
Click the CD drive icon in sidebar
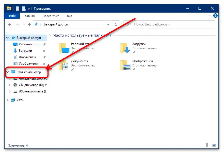[x=15, y=85]
